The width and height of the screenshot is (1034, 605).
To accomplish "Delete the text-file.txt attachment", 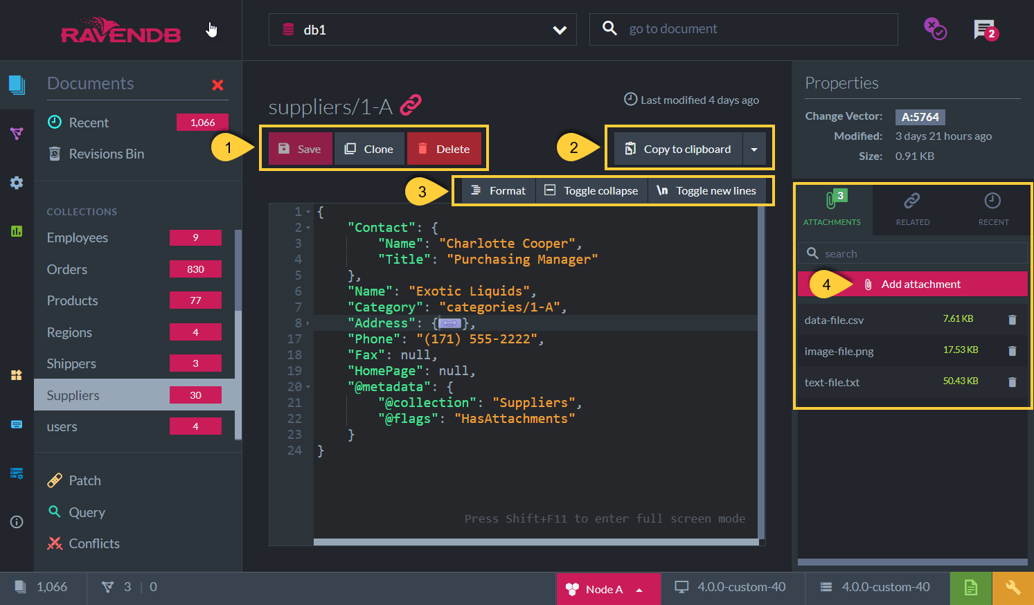I will 1012,382.
